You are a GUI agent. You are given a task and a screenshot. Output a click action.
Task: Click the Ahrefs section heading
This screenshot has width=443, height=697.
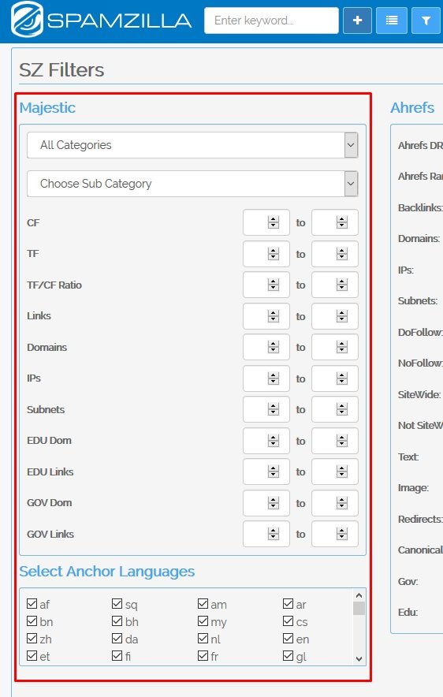tap(412, 107)
